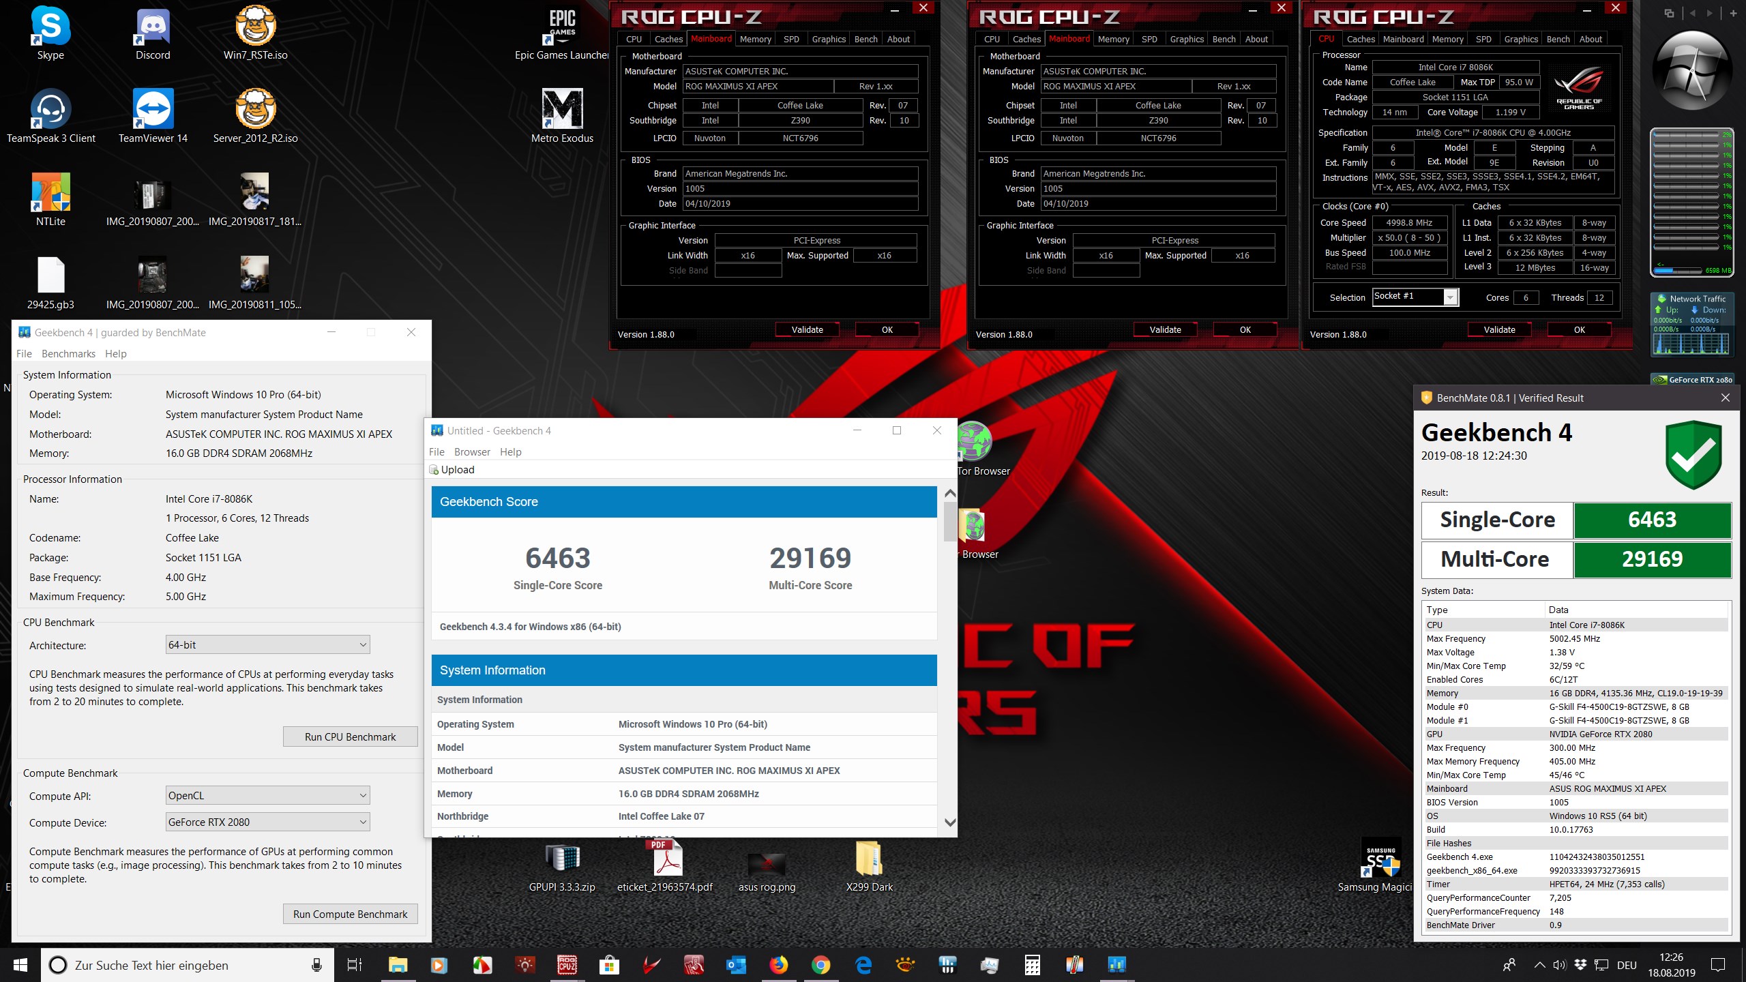Click the Cortana microphone icon in the search box
Screen dimensions: 1746x982
pos(316,965)
